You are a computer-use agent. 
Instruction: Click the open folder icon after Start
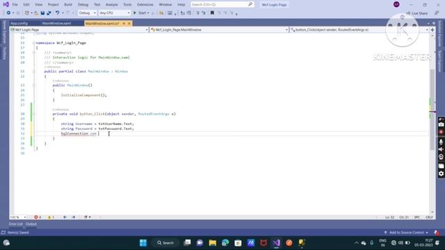coord(161,12)
